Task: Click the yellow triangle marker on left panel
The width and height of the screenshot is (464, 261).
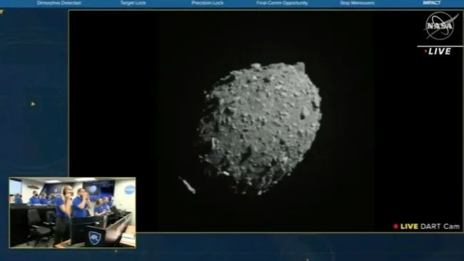Action: click(x=33, y=104)
